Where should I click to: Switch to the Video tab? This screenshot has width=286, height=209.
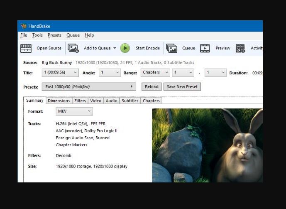[x=95, y=101]
